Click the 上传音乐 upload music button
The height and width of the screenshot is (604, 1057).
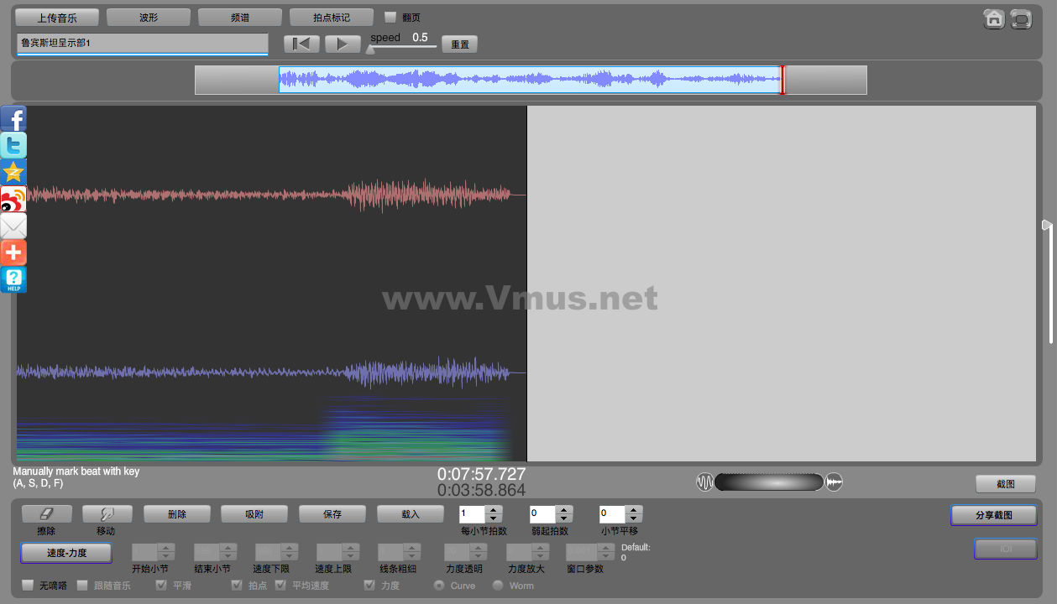click(x=57, y=18)
